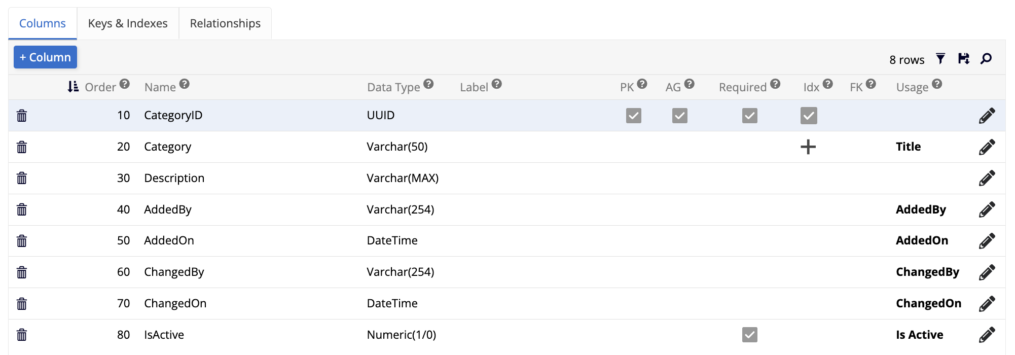1015x355 pixels.
Task: Toggle the PK checkbox for CategoryID
Action: pos(633,116)
